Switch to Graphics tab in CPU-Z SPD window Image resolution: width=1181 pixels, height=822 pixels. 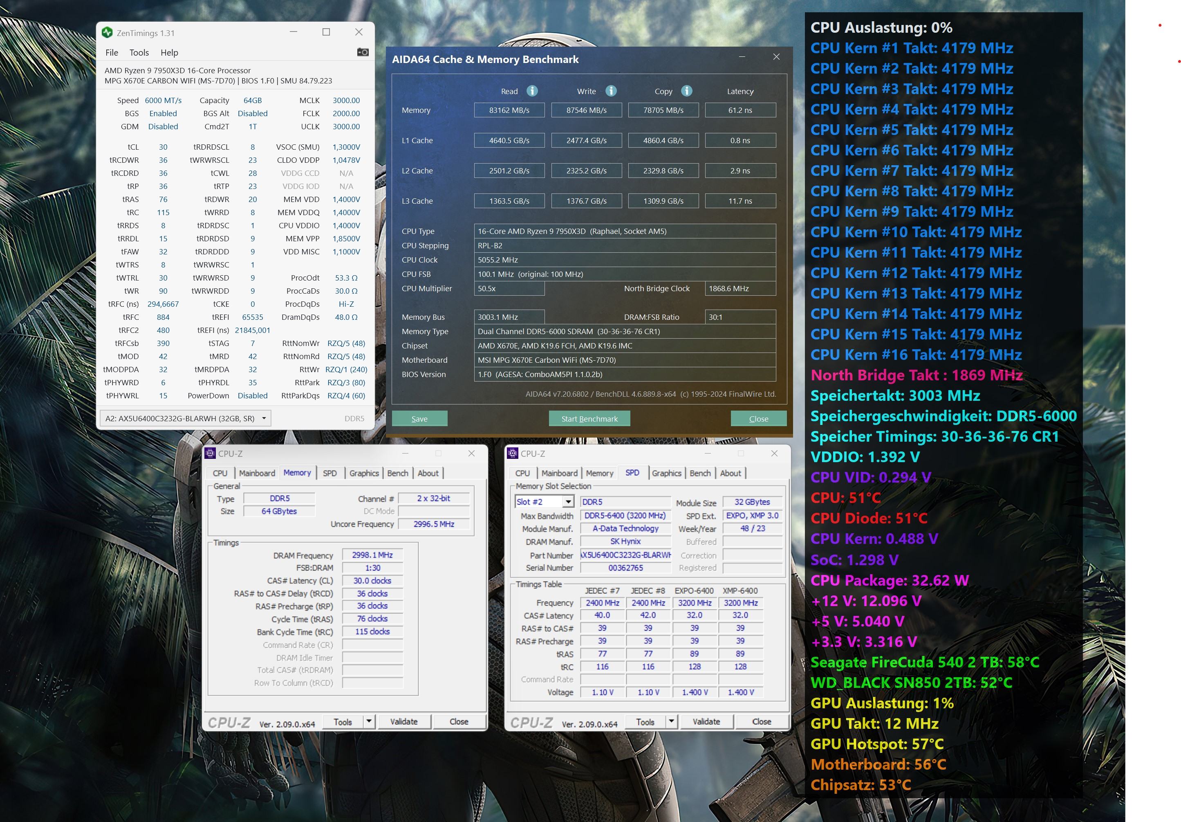(666, 473)
